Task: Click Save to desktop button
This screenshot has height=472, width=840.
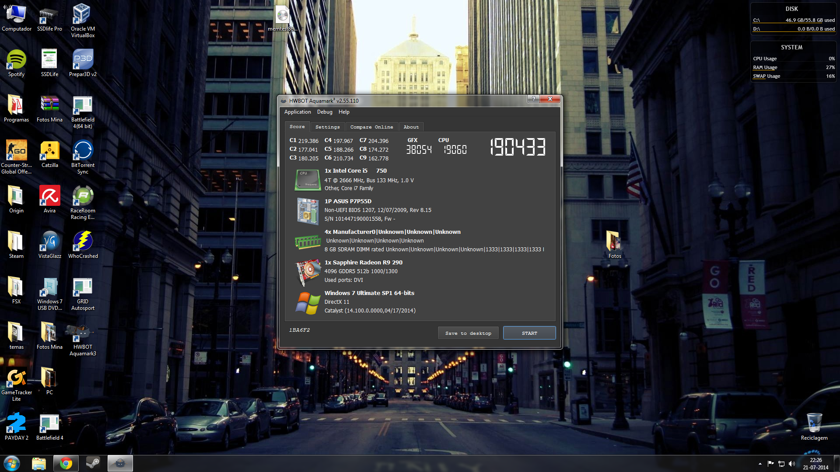Action: click(x=468, y=333)
